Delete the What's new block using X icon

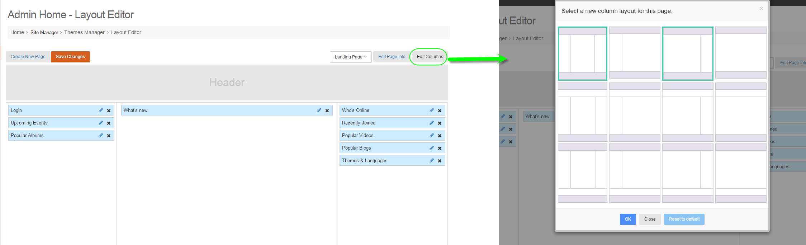(x=327, y=110)
